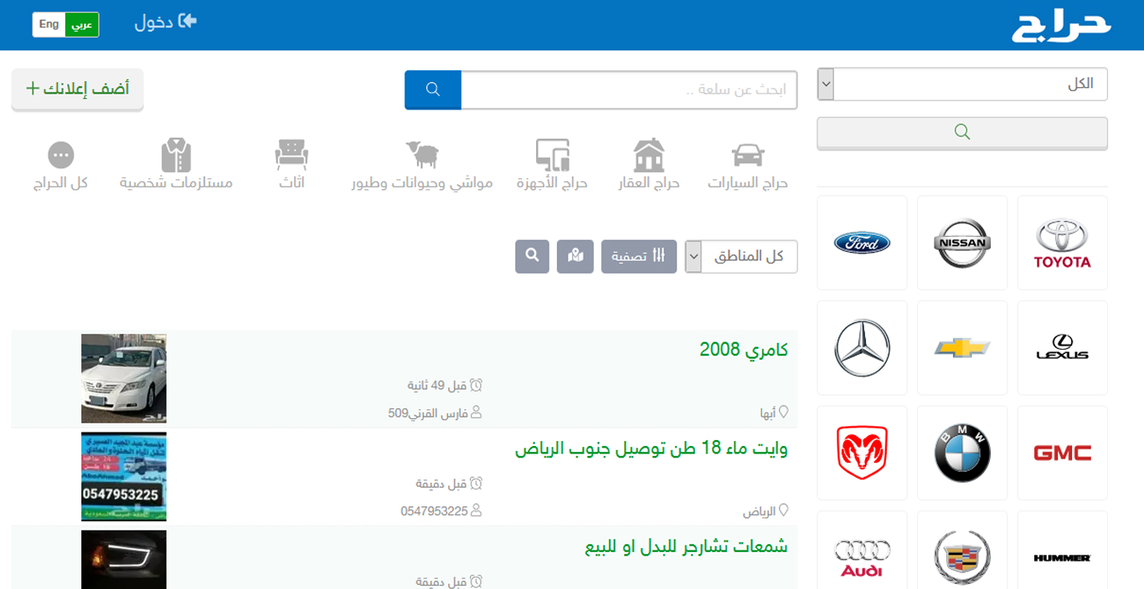Switch language to Eng
This screenshot has width=1144, height=589.
49,24
